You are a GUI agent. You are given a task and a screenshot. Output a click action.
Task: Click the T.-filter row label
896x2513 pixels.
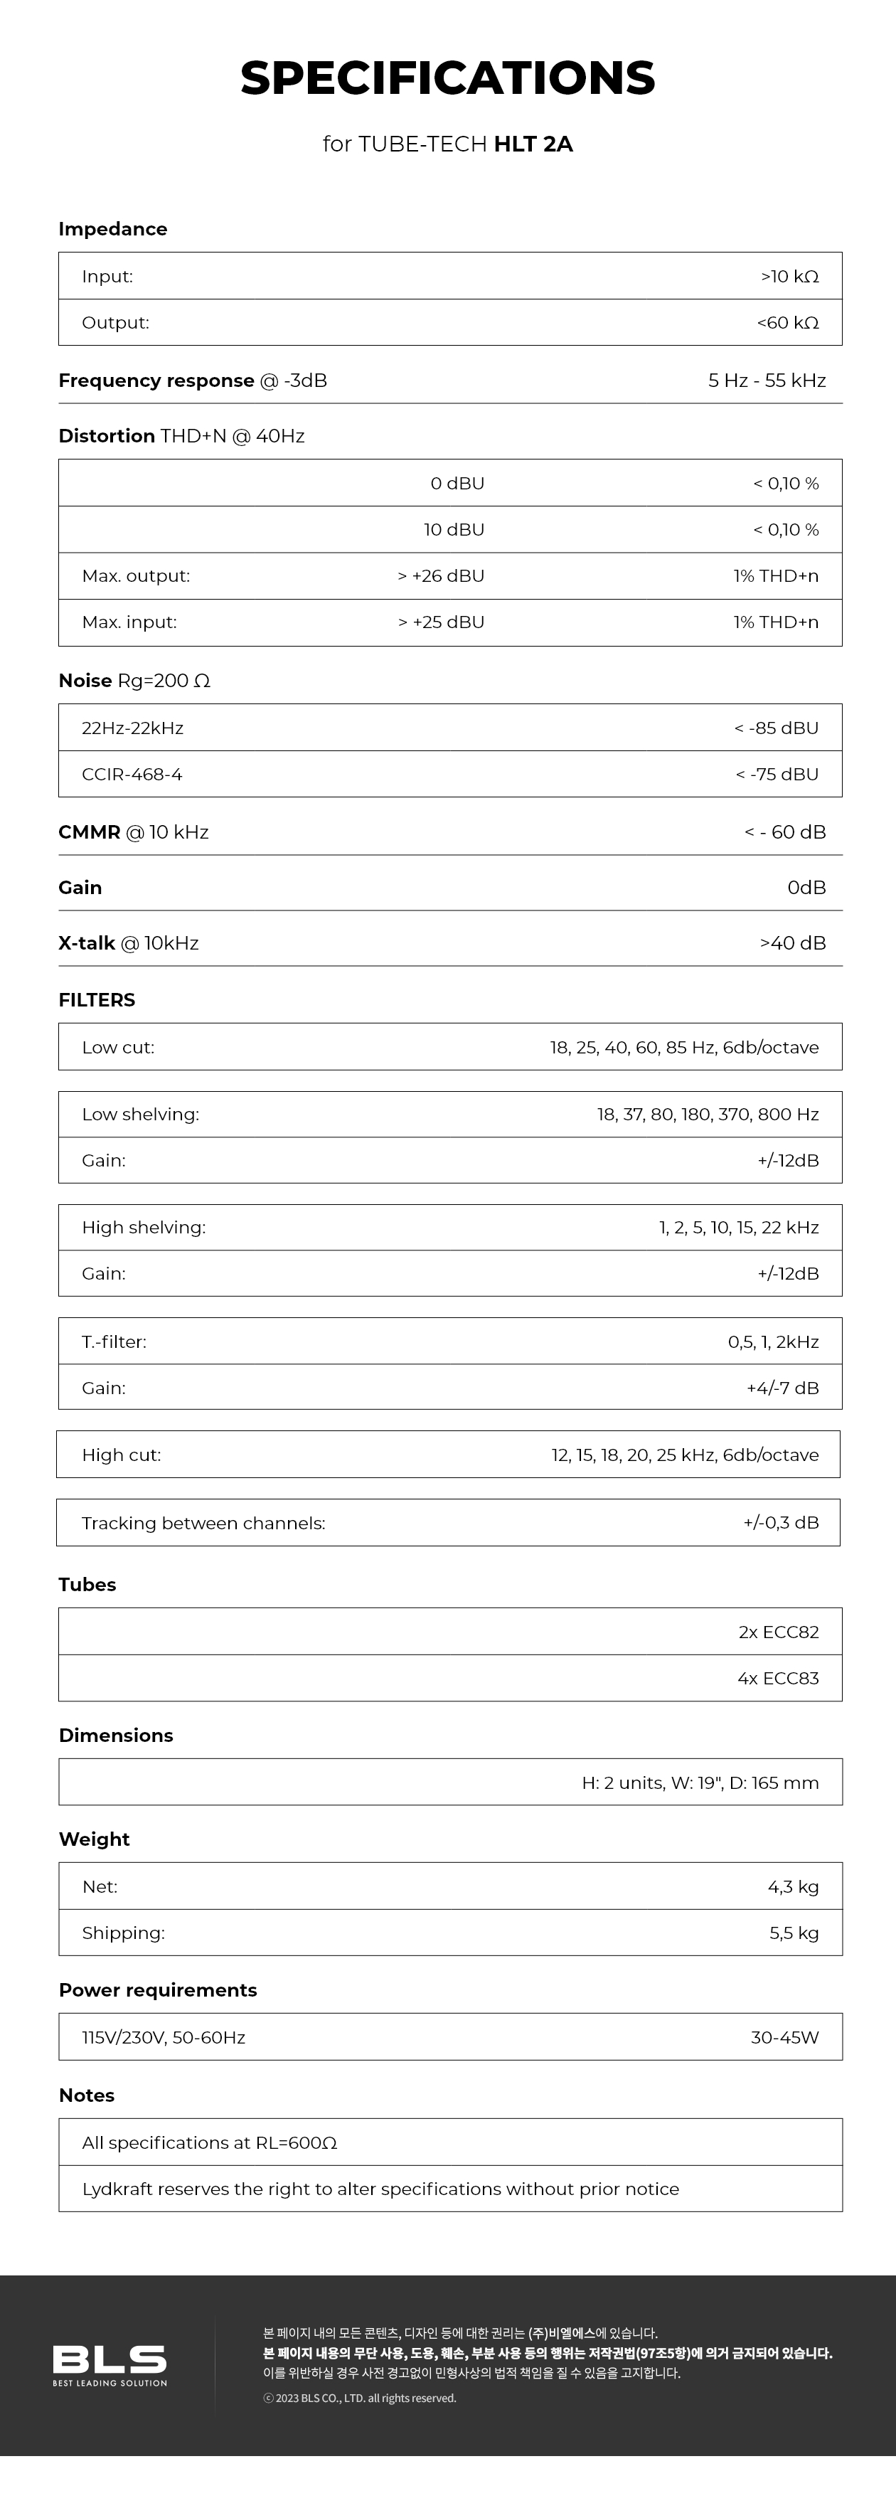pos(114,1341)
